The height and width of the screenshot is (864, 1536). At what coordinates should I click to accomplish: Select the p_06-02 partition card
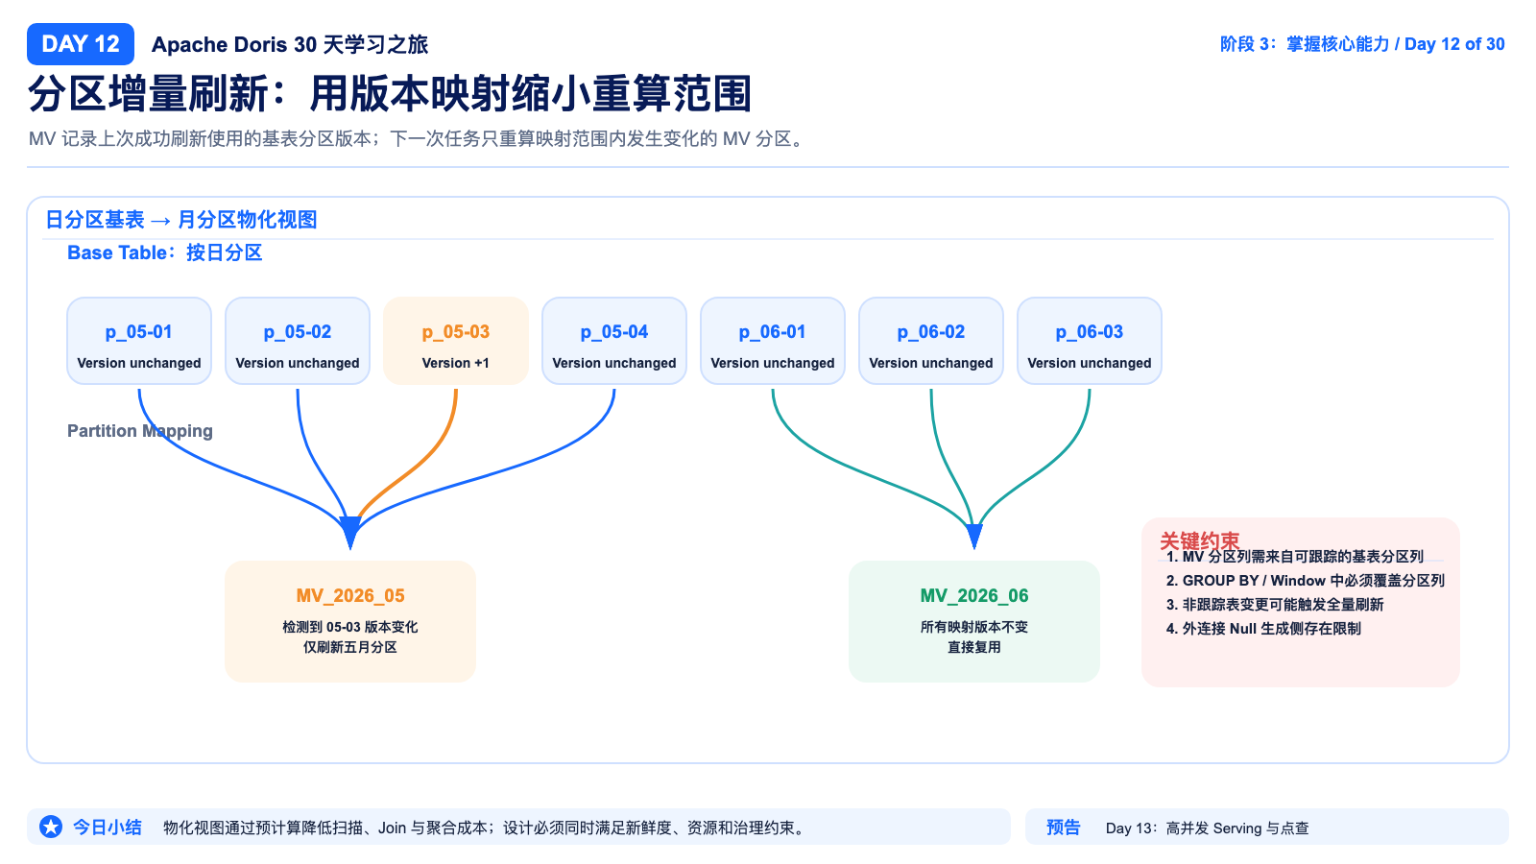pyautogui.click(x=931, y=341)
